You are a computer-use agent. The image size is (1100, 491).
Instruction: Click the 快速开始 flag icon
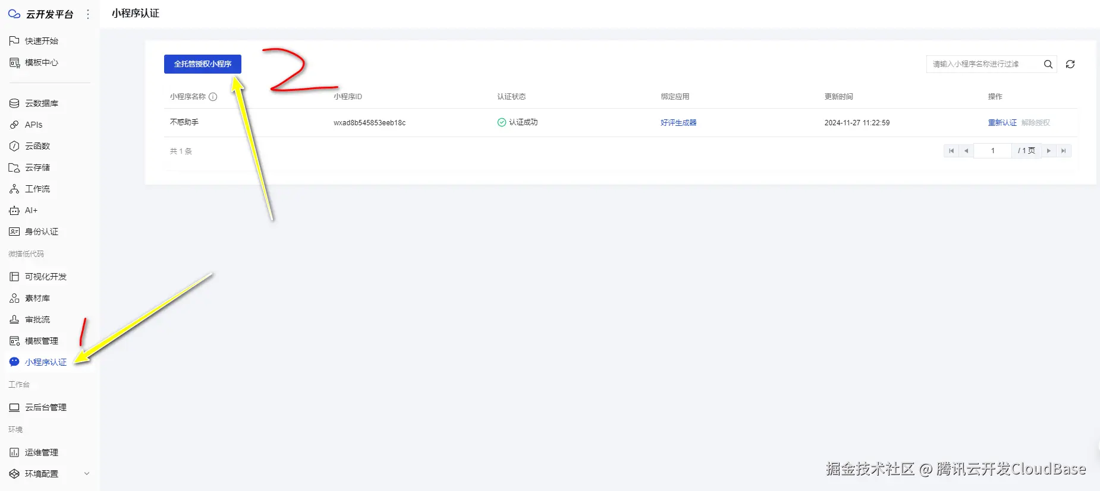pos(14,40)
